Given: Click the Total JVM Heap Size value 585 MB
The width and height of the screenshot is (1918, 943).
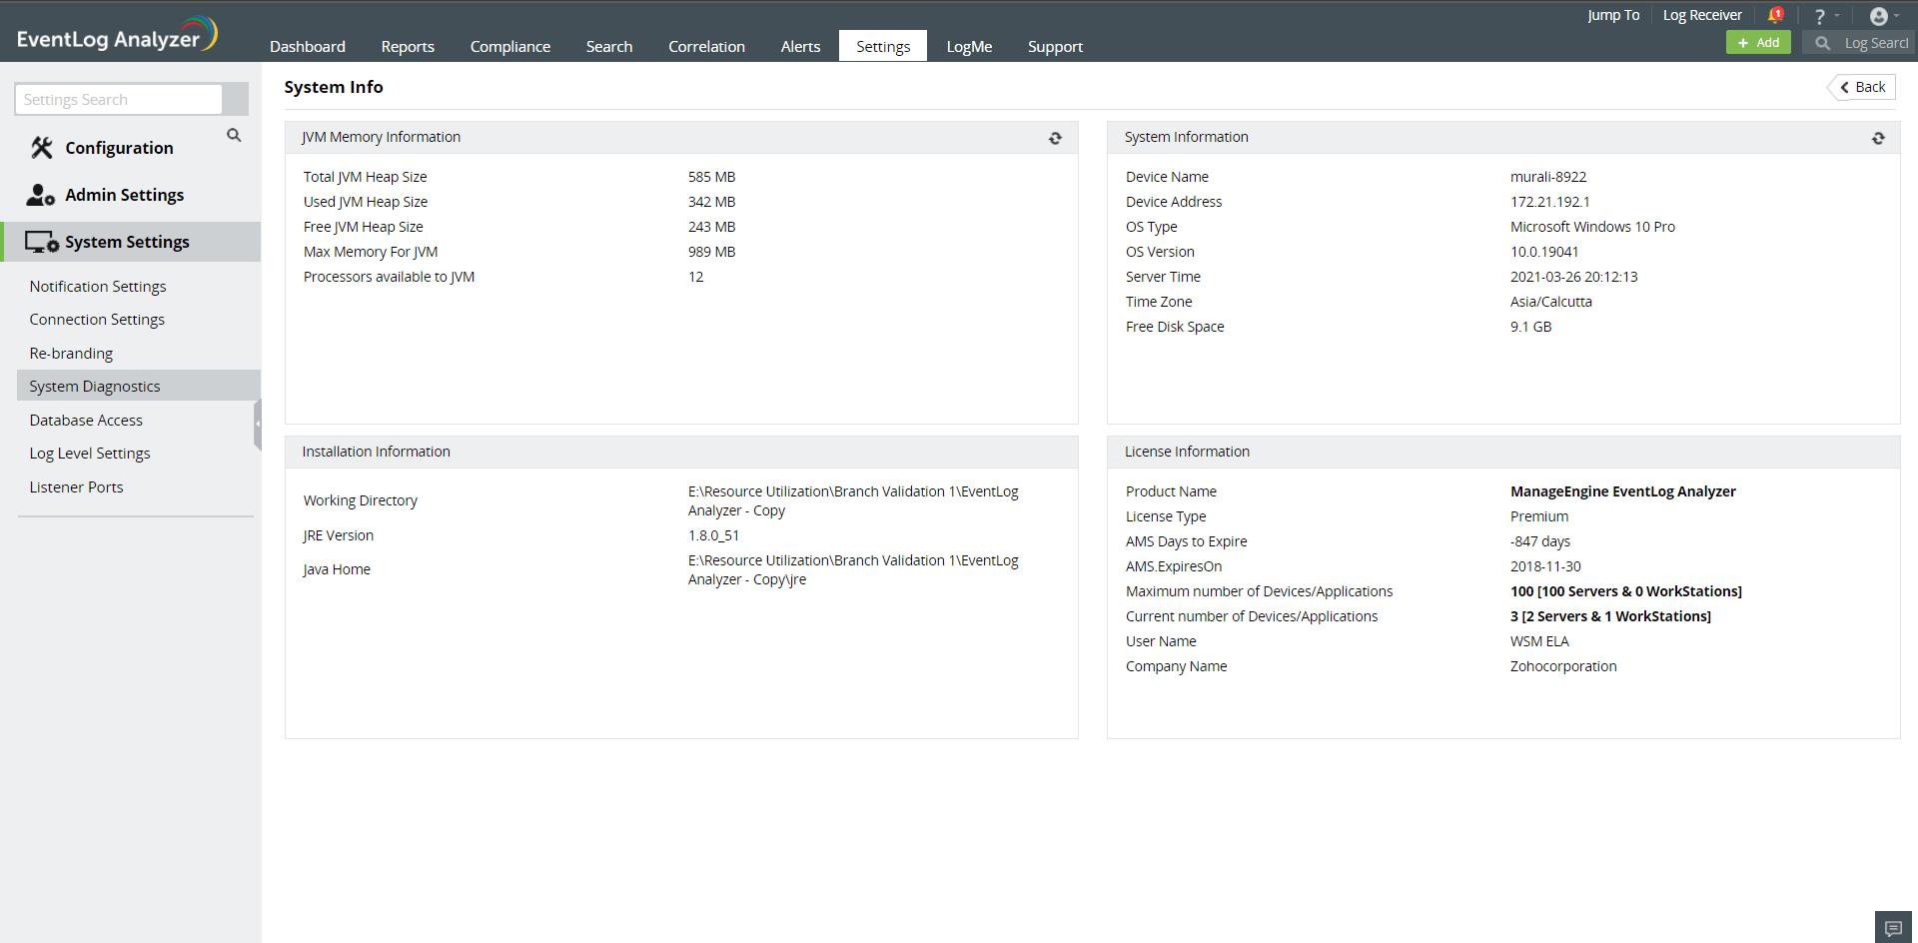Looking at the screenshot, I should click(711, 177).
